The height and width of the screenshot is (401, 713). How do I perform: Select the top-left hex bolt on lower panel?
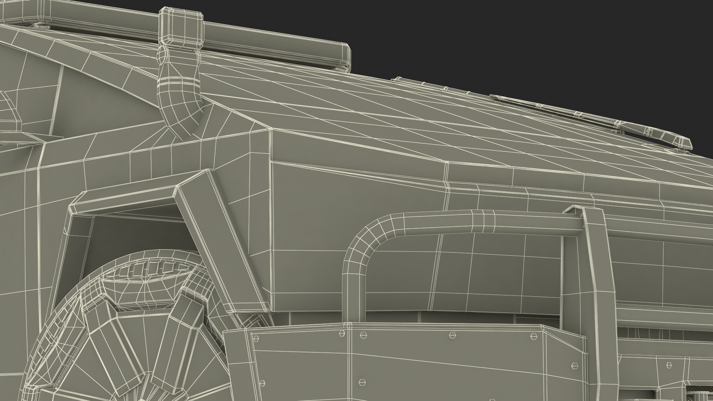coord(256,339)
